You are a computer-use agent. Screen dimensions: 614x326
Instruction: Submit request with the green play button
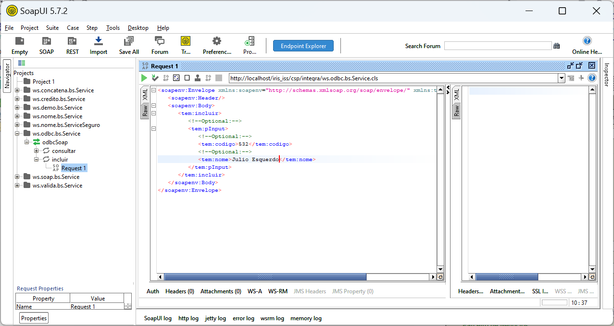point(144,78)
